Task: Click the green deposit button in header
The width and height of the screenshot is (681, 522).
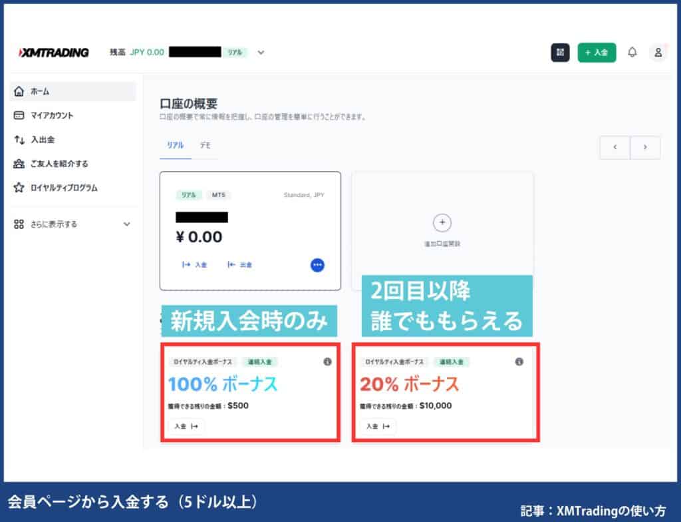Action: point(597,52)
